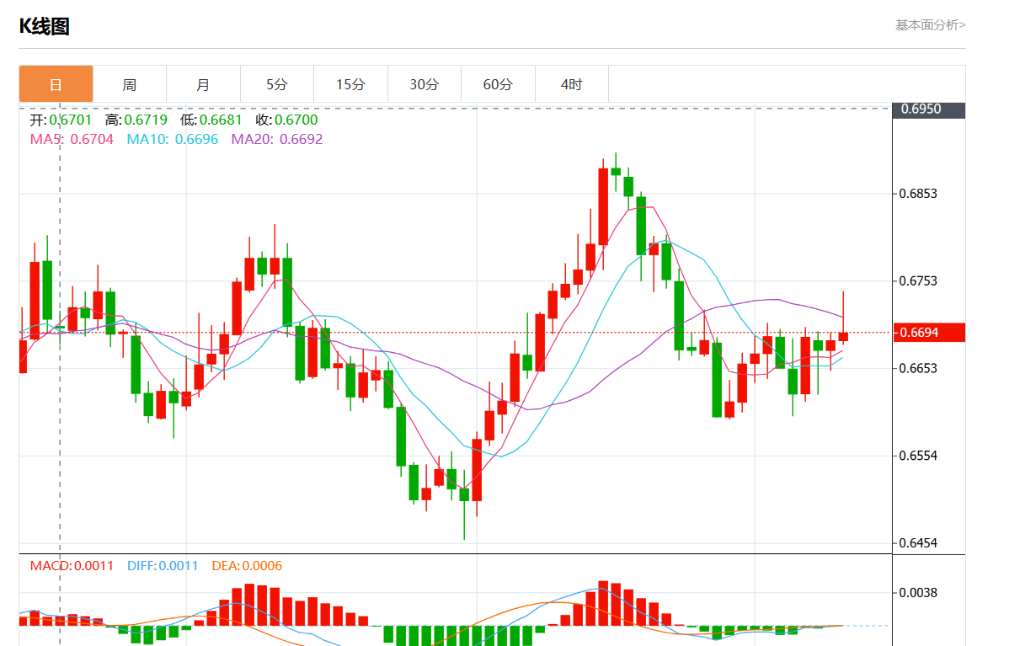The image size is (1020, 646).
Task: Switch to the 月 monthly tab
Action: pyautogui.click(x=203, y=84)
